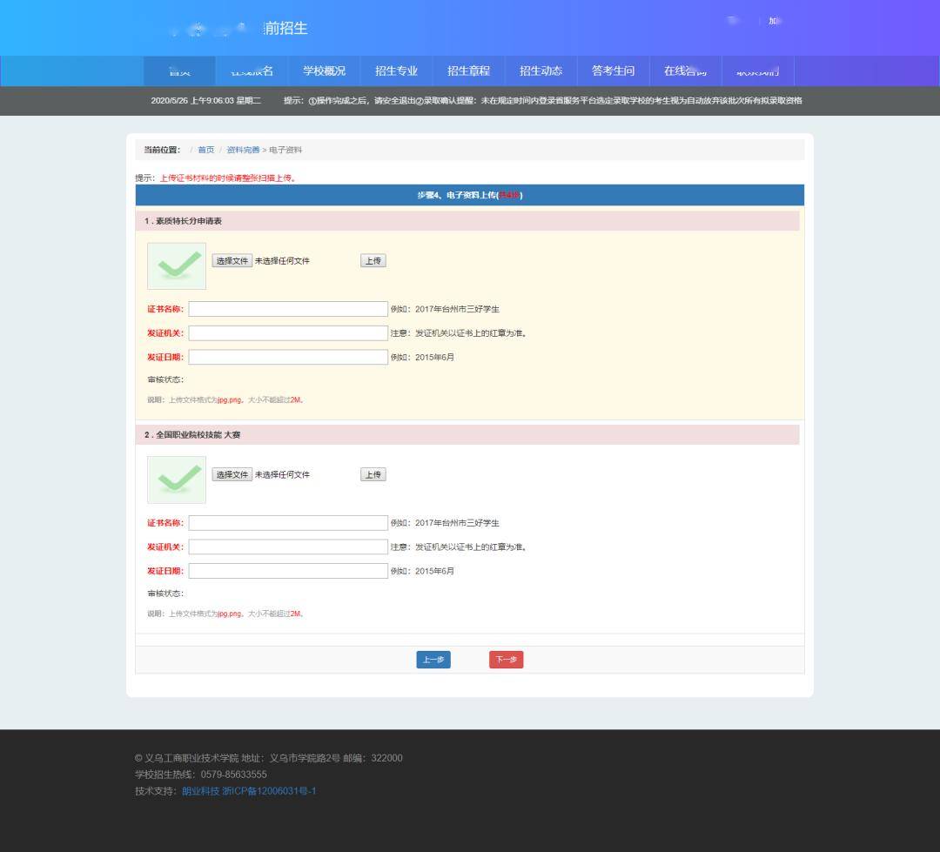Focus the 发证机关 field under 素质特长分申请表
The height and width of the screenshot is (852, 940).
coord(288,332)
